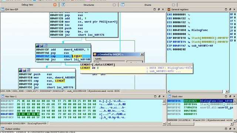Toggle the ZF flag value
This screenshot has height=133, width=237.
point(235,31)
